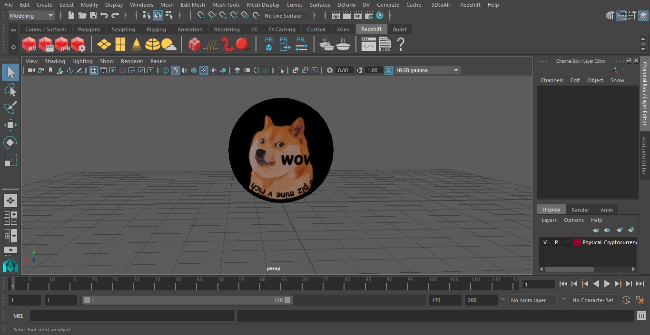Activate the Scale tool
This screenshot has width=650, height=335.
point(10,160)
